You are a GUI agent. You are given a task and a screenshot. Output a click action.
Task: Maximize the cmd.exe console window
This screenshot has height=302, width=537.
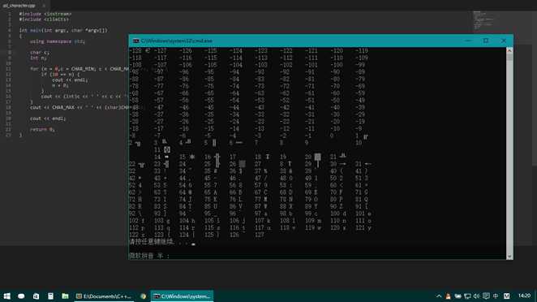[x=486, y=41]
